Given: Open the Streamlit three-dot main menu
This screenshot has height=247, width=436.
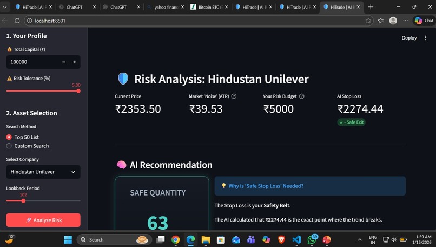Looking at the screenshot, I should [425, 38].
